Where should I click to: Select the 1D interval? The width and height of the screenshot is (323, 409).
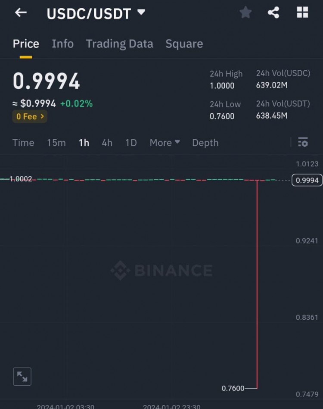point(131,143)
